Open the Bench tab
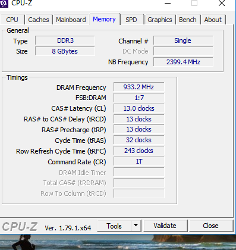The image size is (236, 250). click(x=188, y=20)
